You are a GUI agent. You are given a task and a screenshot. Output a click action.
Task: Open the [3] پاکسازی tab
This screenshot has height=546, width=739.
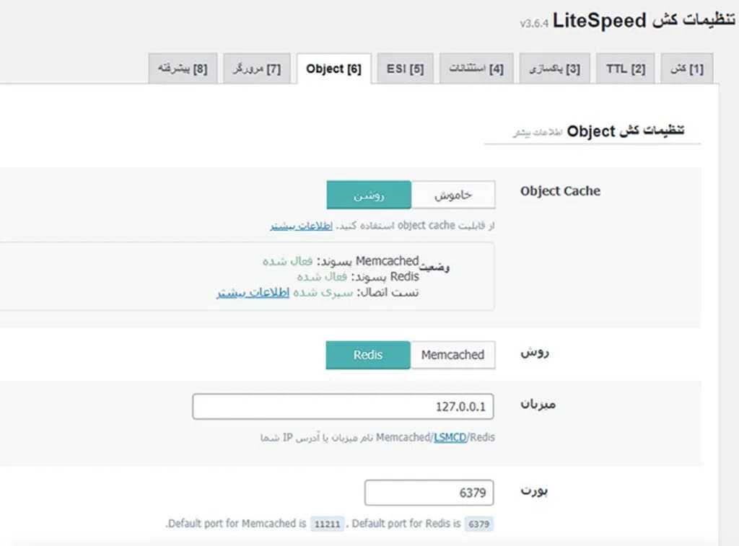coord(554,70)
